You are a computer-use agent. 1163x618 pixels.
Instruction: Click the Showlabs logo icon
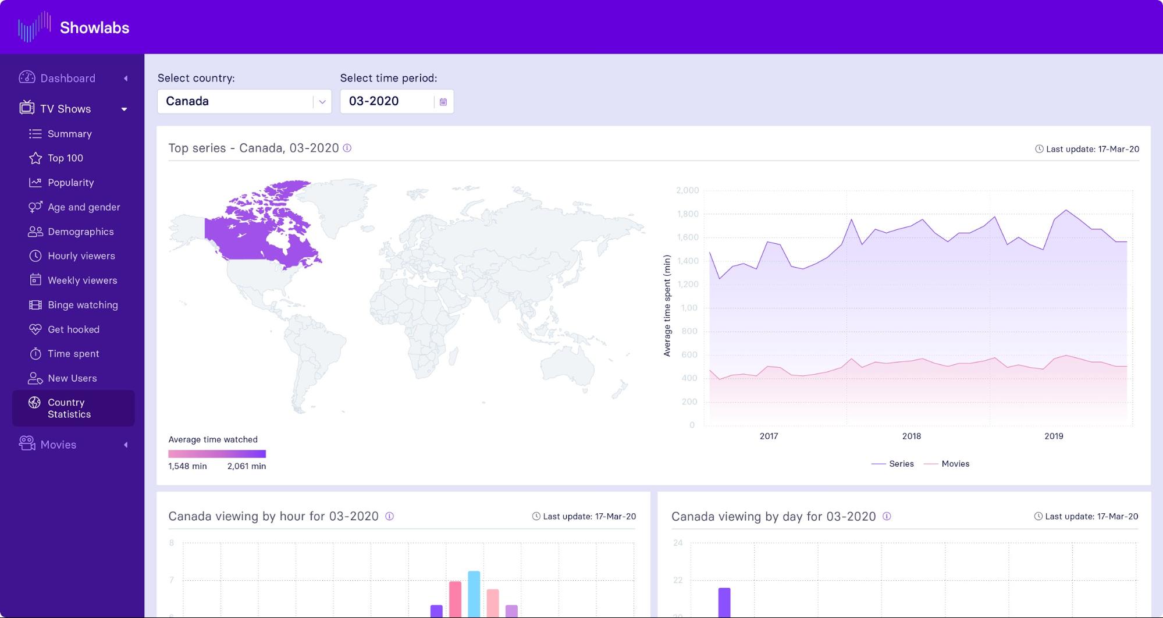[x=34, y=27]
